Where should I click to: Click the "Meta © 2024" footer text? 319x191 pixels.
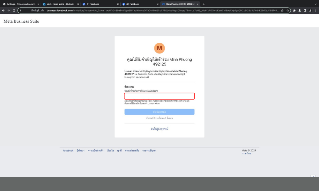(249, 150)
